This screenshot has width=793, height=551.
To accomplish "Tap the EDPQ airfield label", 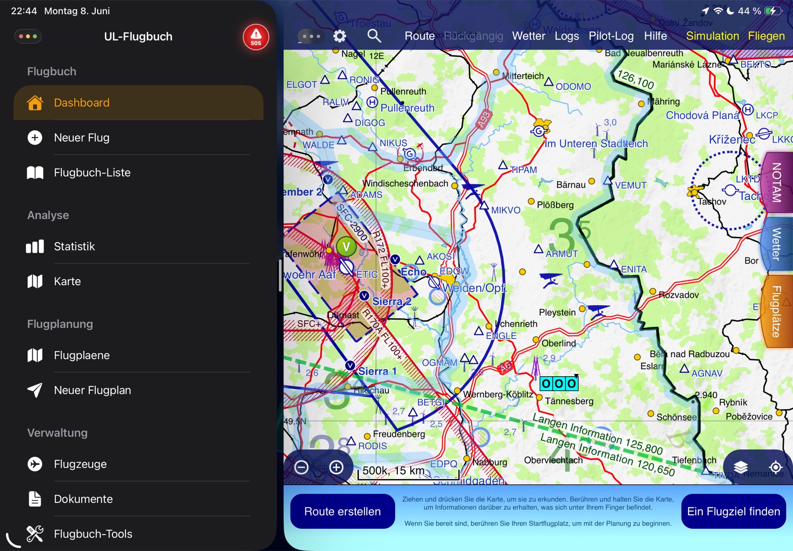I will point(444,464).
